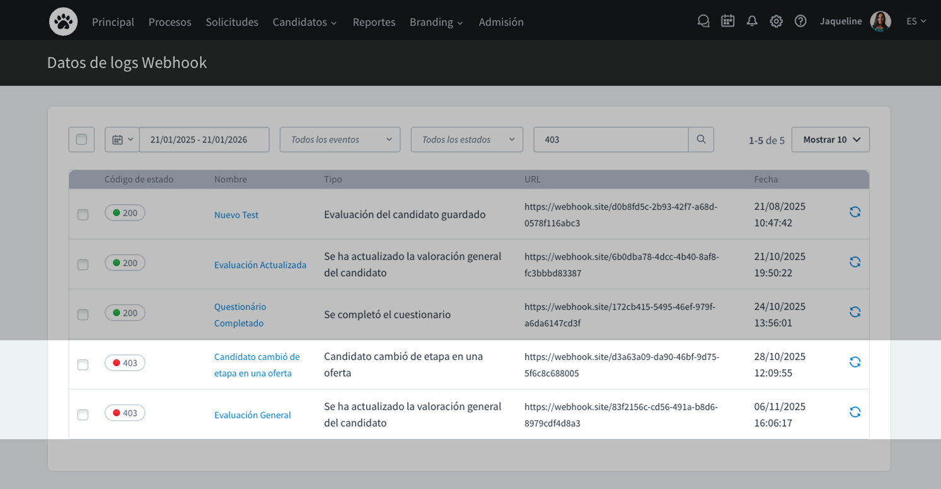Click the paw logo icon

tap(63, 21)
